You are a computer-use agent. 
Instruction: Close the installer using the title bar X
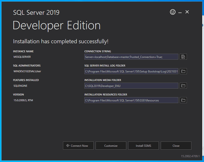click(187, 12)
